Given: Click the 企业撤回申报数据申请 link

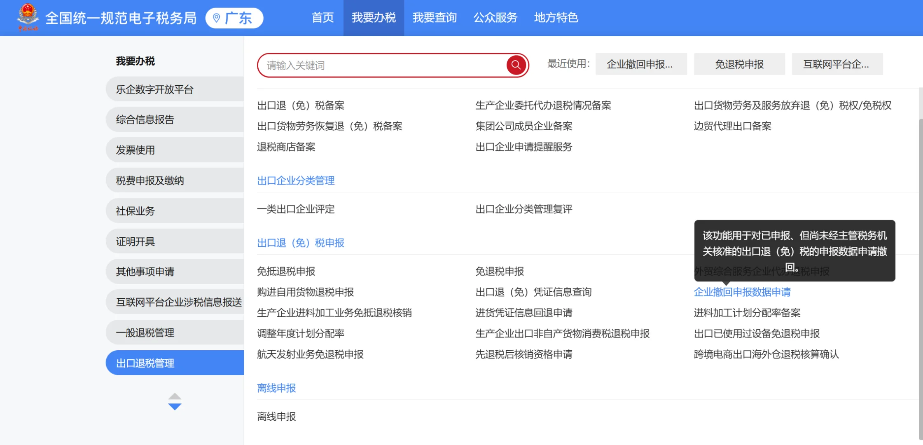Looking at the screenshot, I should (x=743, y=292).
